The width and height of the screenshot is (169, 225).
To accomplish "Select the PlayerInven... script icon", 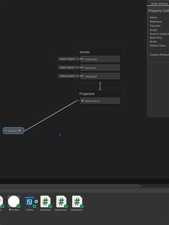I will 61,201.
